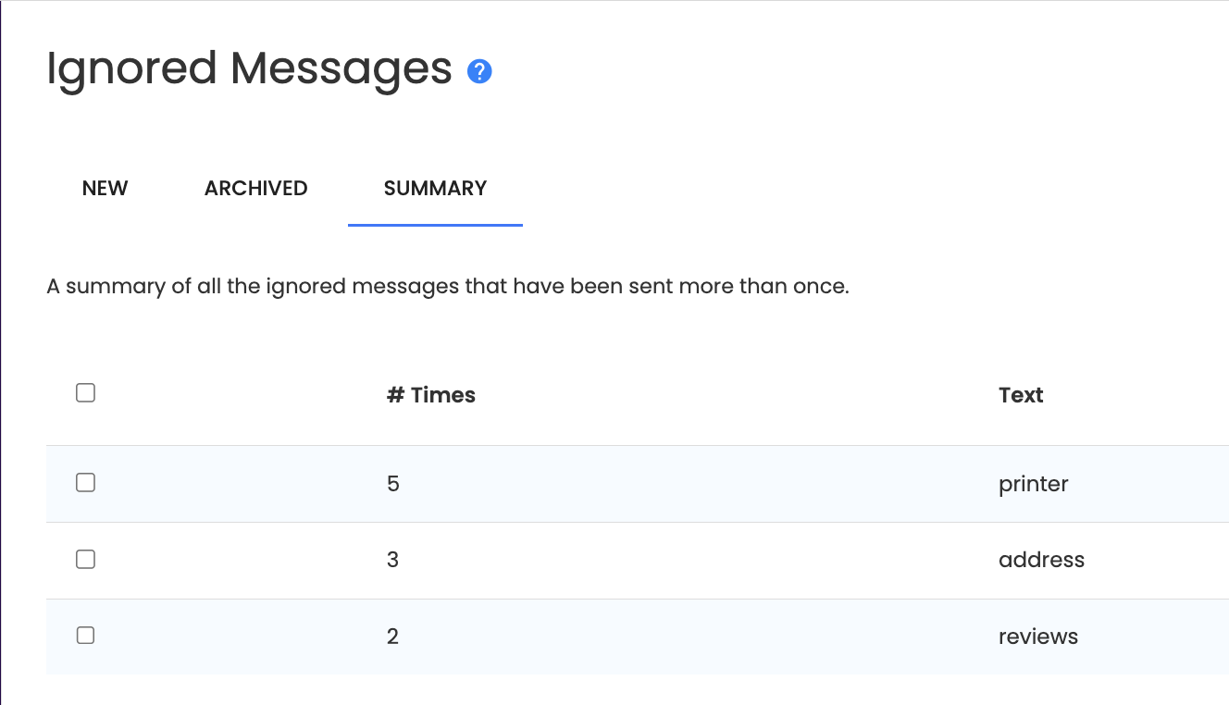The height and width of the screenshot is (705, 1229).
Task: Click the count 5 in printer row
Action: [393, 484]
